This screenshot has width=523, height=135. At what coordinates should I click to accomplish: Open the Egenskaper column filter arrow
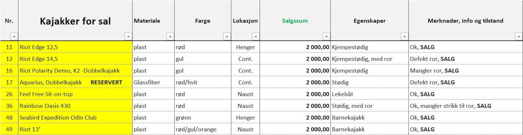pyautogui.click(x=404, y=37)
